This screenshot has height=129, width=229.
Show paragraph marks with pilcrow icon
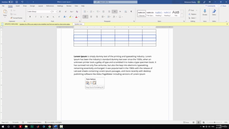131,11
